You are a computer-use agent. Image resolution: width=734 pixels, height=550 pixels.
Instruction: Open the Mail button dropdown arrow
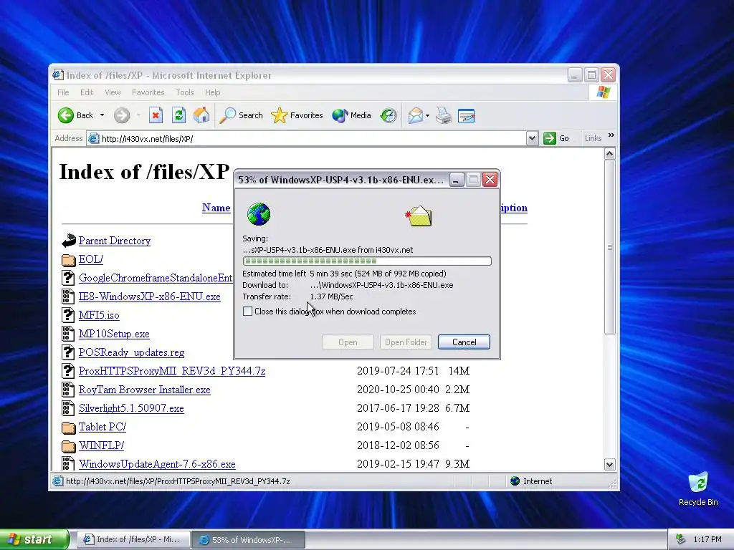pyautogui.click(x=427, y=115)
